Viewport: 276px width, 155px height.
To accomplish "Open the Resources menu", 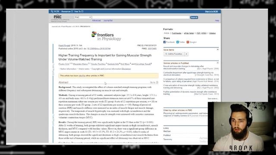I will 67,12.
